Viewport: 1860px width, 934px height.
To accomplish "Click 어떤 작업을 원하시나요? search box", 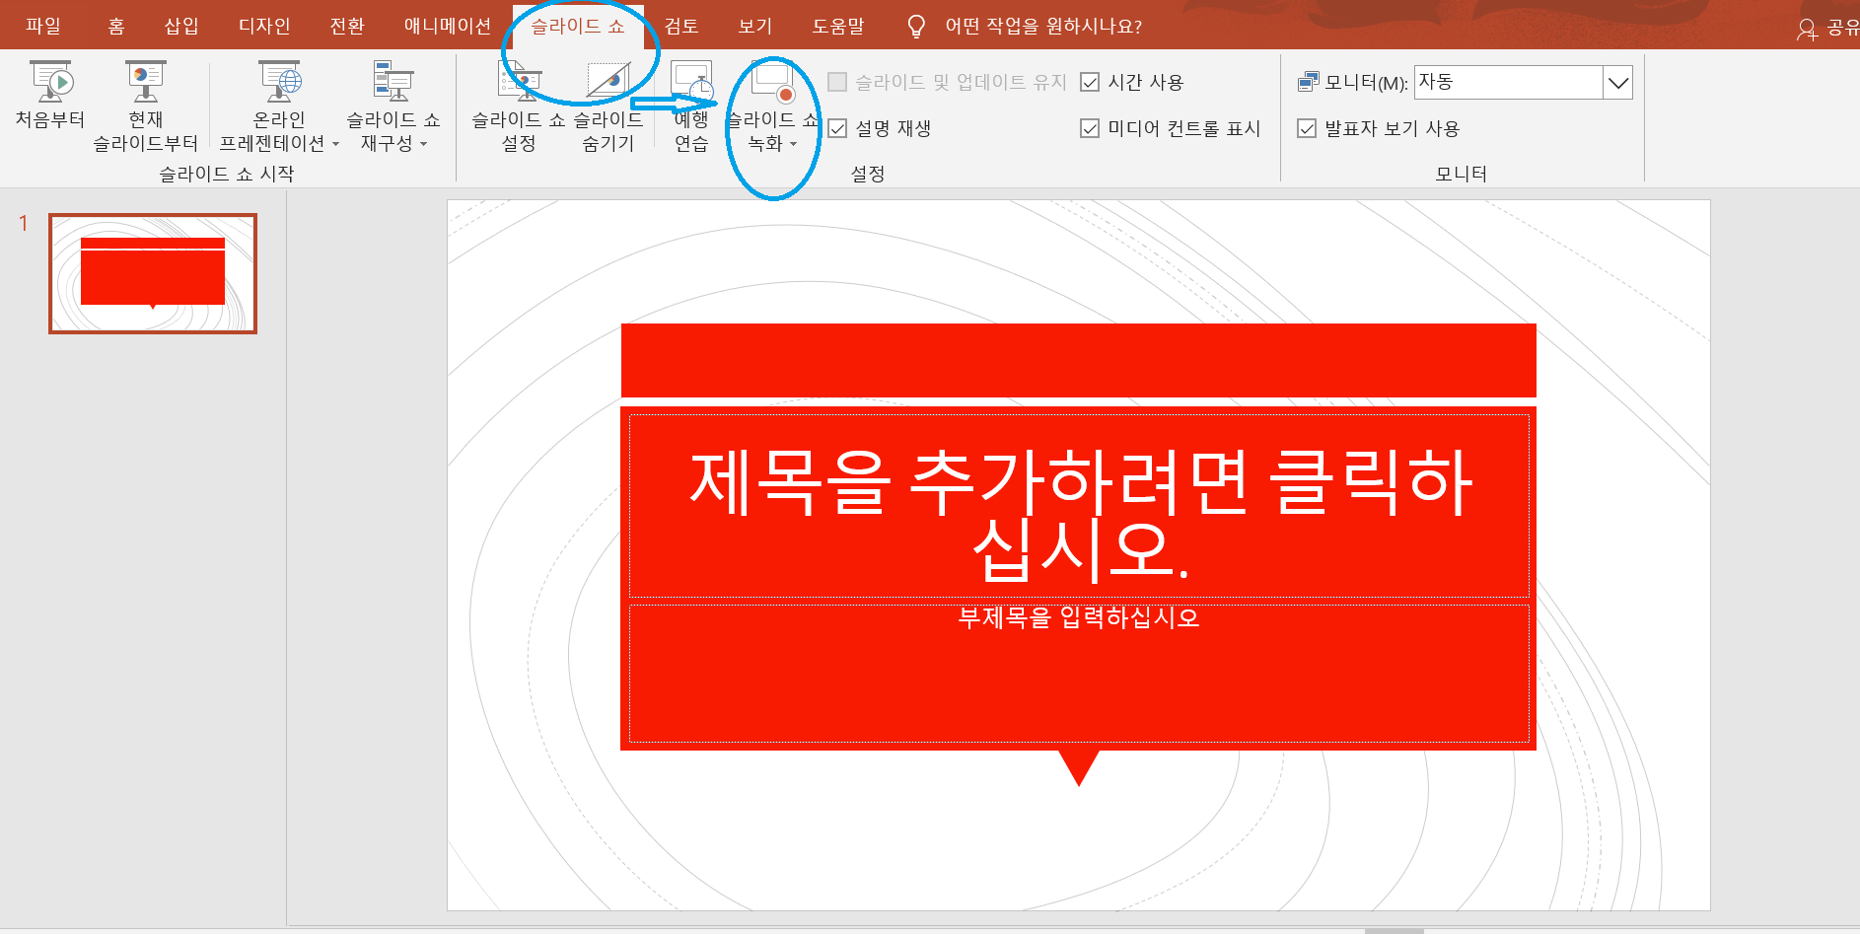I will [x=1043, y=27].
